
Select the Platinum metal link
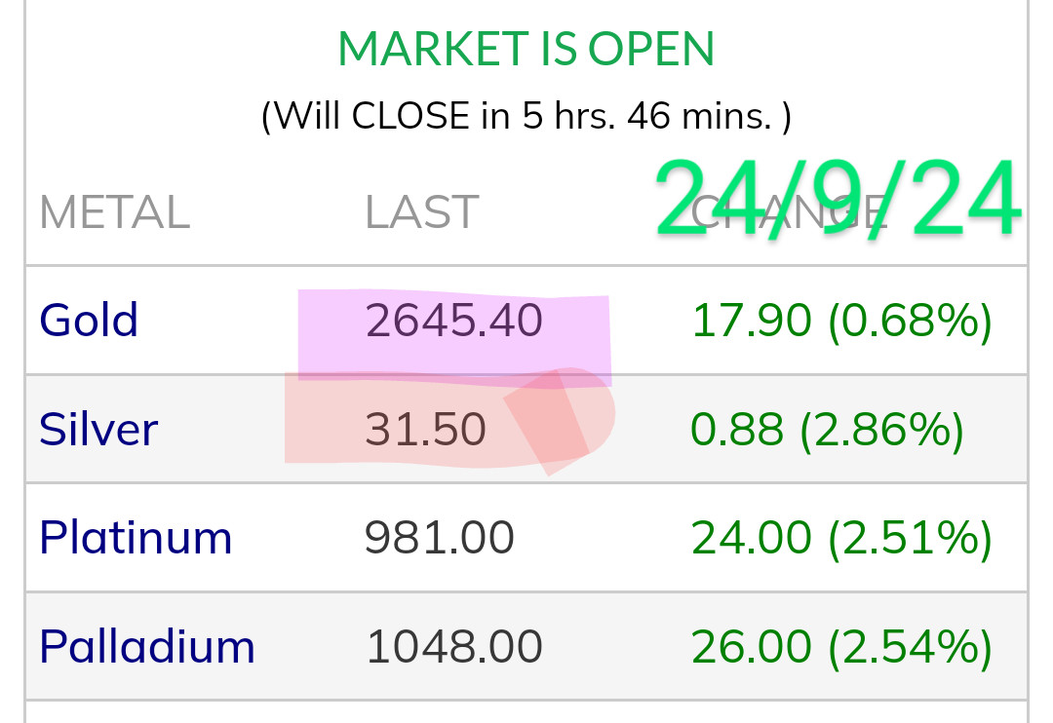click(136, 538)
